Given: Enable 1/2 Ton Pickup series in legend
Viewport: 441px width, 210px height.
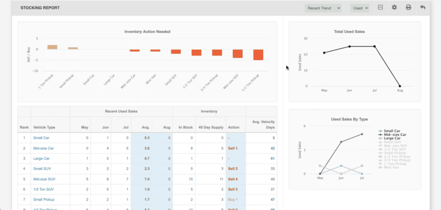Looking at the screenshot, I should click(x=394, y=156).
